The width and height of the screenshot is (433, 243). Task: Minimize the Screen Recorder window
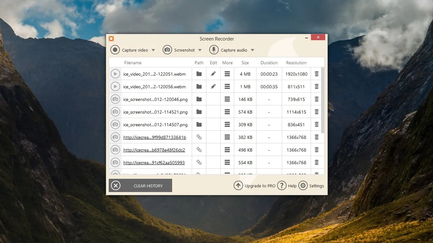306,38
